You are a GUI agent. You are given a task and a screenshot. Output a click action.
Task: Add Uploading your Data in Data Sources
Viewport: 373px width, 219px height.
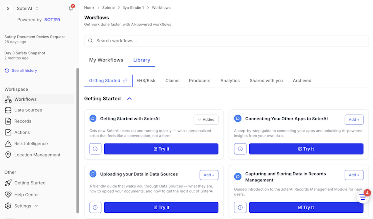click(209, 175)
